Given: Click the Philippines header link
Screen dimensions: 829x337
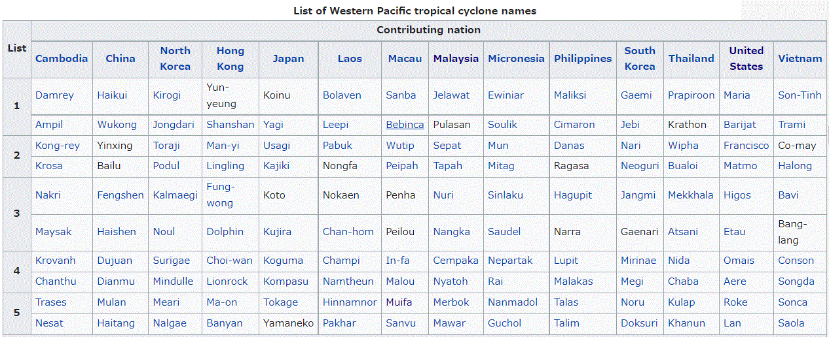Looking at the screenshot, I should click(x=583, y=59).
